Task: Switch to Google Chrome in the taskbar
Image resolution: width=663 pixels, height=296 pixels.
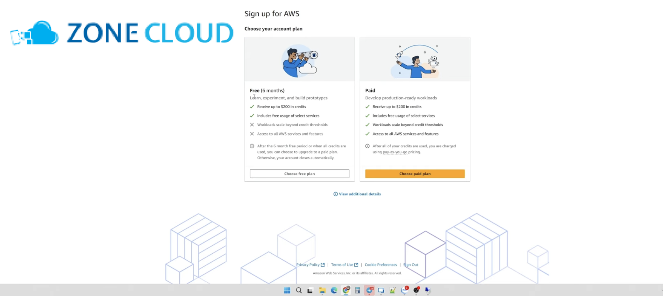Action: pos(346,290)
